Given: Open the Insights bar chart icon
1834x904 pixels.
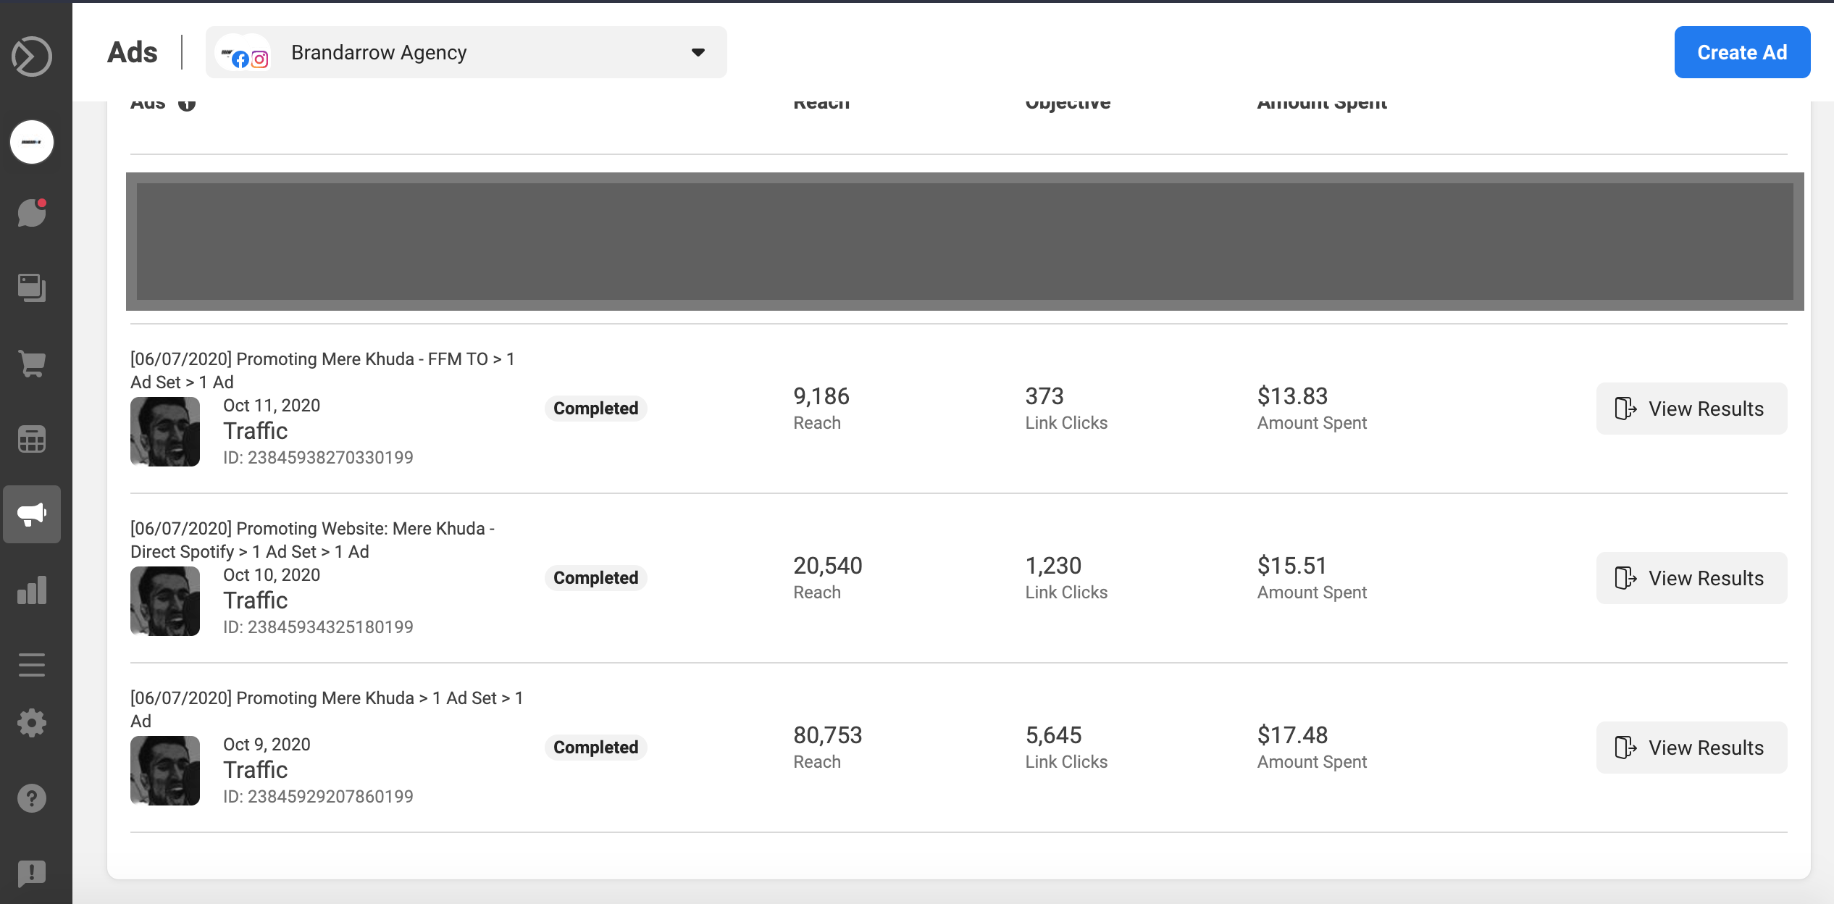Looking at the screenshot, I should (x=32, y=590).
